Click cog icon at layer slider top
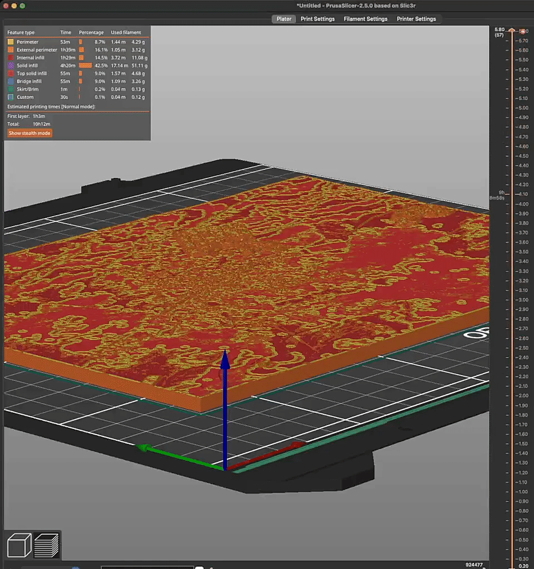The width and height of the screenshot is (534, 569). point(522,31)
